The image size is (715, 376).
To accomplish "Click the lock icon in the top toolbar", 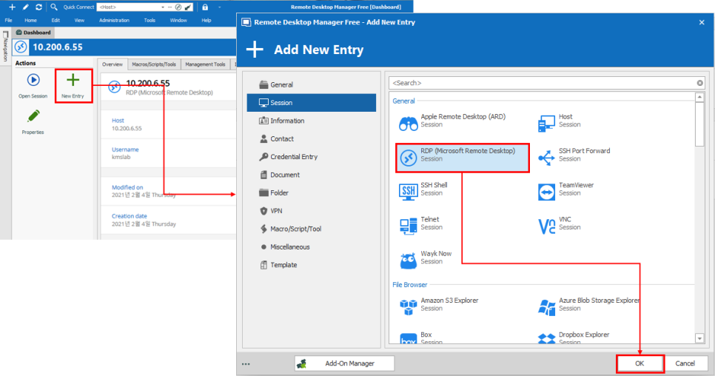I will coord(205,7).
